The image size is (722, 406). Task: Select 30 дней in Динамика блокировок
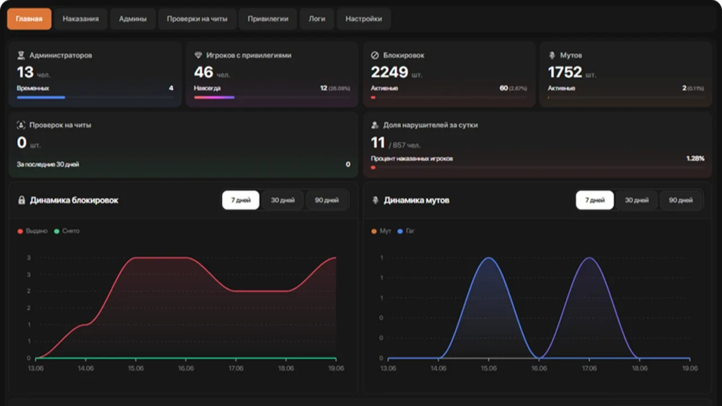pos(283,200)
